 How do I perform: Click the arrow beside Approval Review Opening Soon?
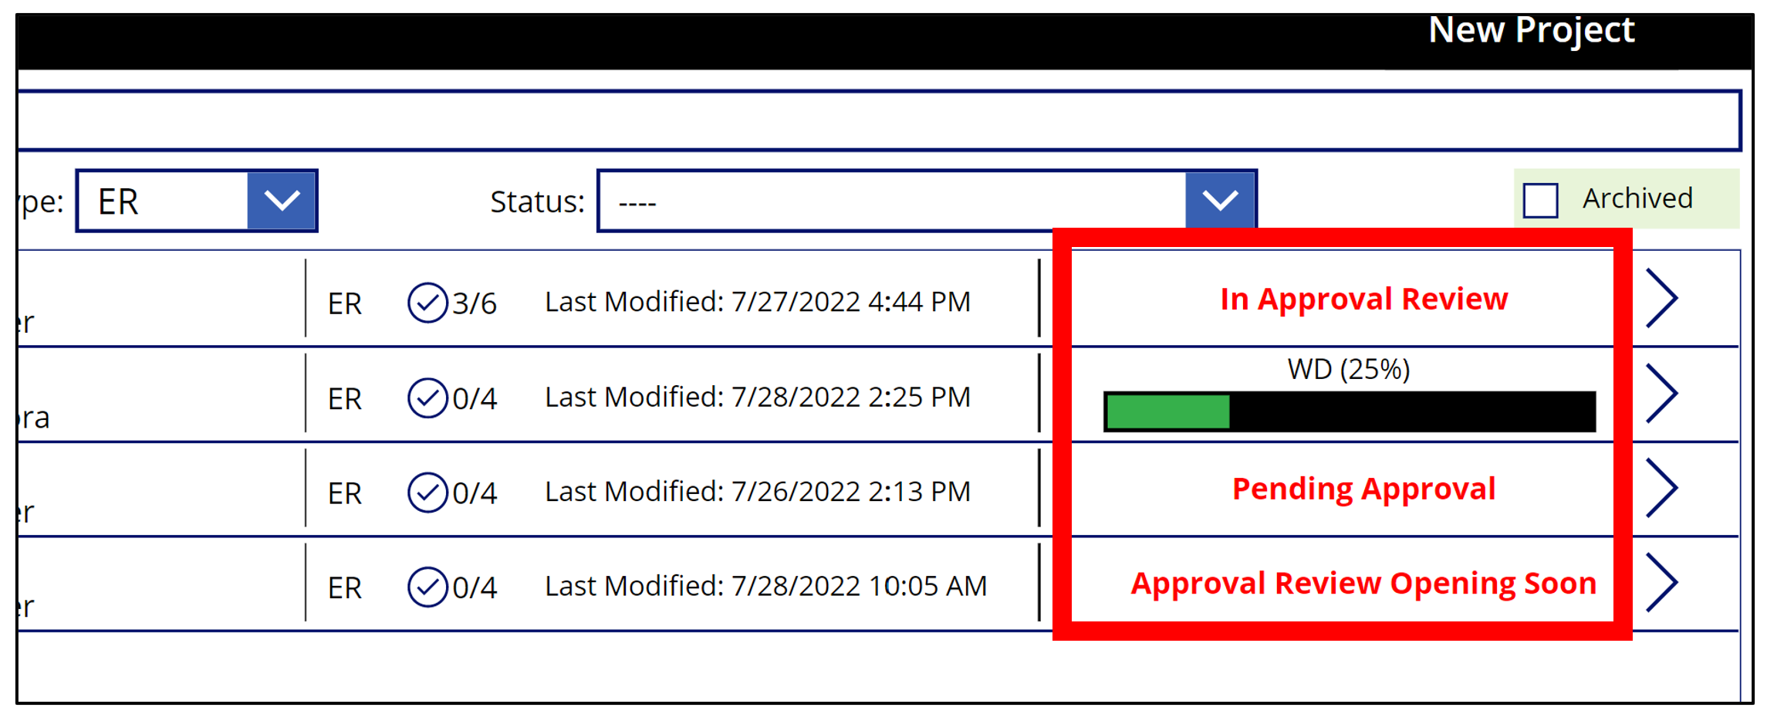[x=1661, y=583]
